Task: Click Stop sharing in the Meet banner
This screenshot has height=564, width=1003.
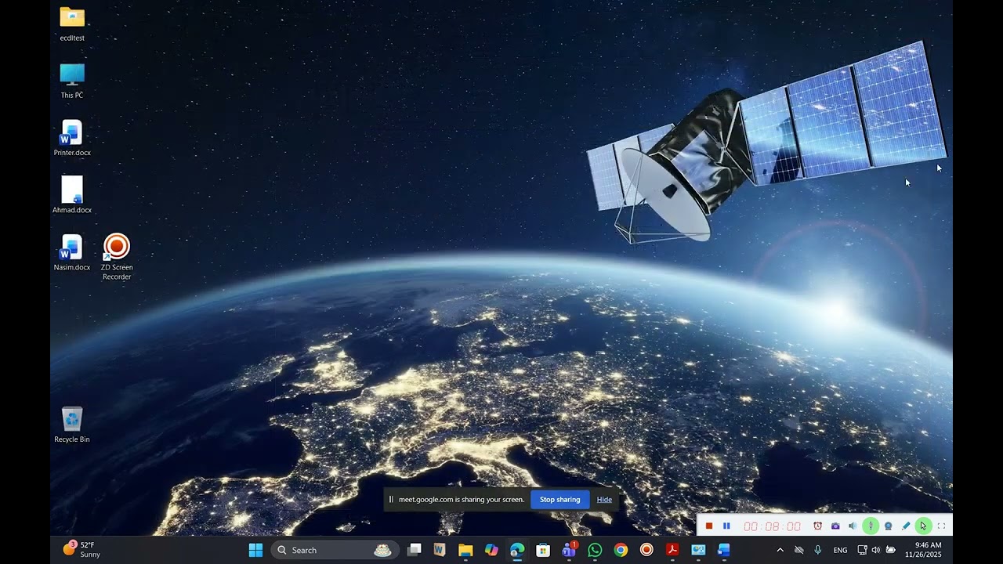Action: tap(560, 500)
